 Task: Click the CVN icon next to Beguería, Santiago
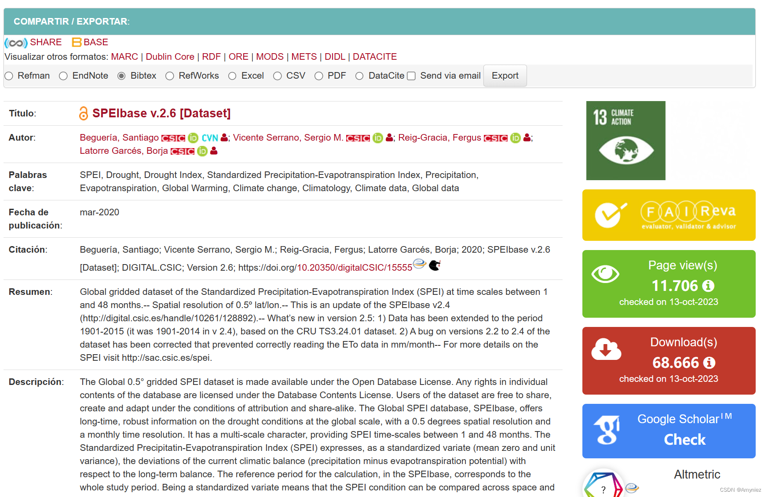pos(210,138)
